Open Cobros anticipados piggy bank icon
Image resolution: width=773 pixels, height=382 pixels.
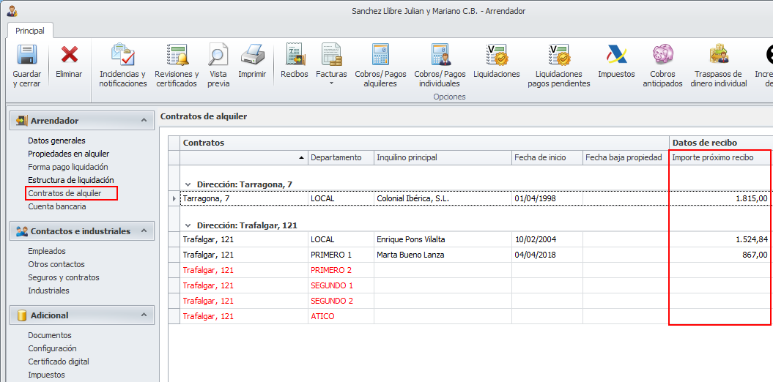coord(662,56)
